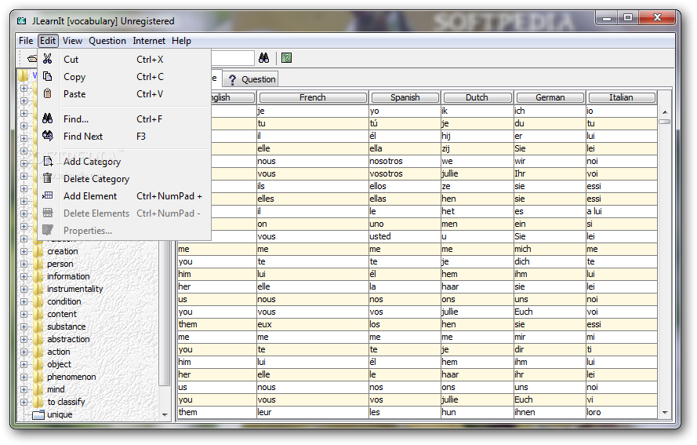
Task: Expand the information category node
Action: pyautogui.click(x=24, y=276)
